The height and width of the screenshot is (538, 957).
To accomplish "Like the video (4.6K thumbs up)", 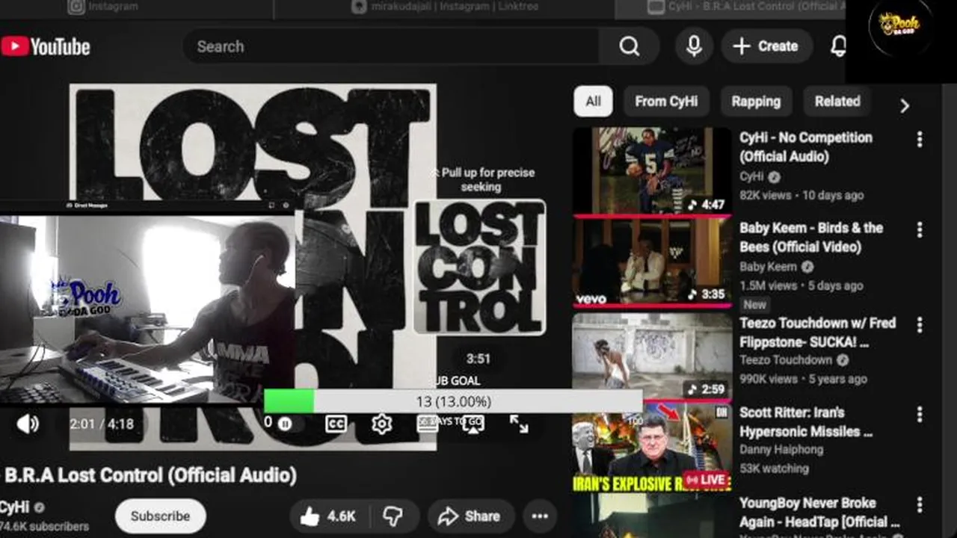I will click(x=327, y=516).
